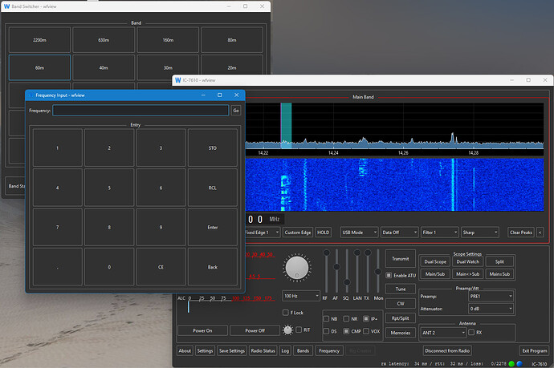The width and height of the screenshot is (554, 368).
Task: Click the STO keypad button
Action: pos(212,148)
